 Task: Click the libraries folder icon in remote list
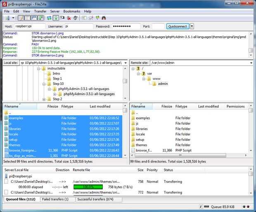(x=133, y=129)
